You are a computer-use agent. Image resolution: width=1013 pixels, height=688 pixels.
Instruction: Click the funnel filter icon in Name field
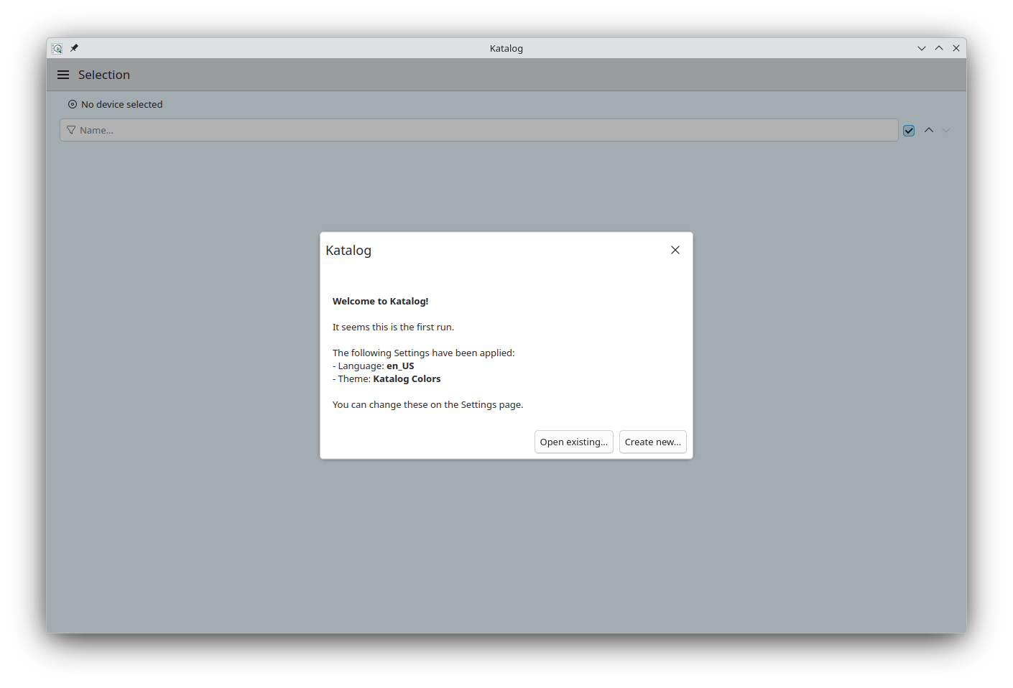click(71, 130)
